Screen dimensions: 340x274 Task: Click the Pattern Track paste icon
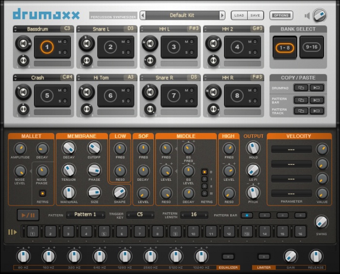(x=317, y=111)
